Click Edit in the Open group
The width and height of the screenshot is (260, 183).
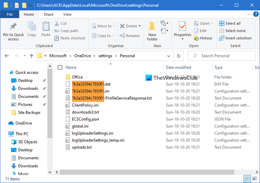(x=200, y=31)
